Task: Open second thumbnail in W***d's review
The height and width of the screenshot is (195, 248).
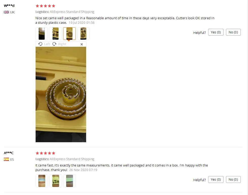Action: click(x=56, y=34)
